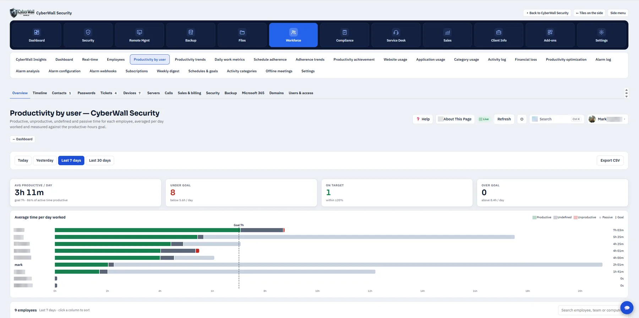This screenshot has height=318, width=639.
Task: Open the Service Desk headset tile
Action: click(x=396, y=35)
